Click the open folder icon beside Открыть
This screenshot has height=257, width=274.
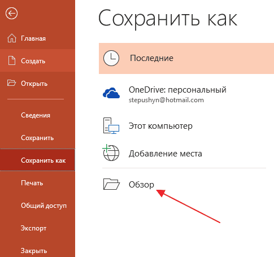point(11,83)
